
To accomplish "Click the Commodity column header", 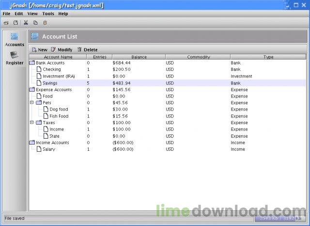I will click(198, 57).
